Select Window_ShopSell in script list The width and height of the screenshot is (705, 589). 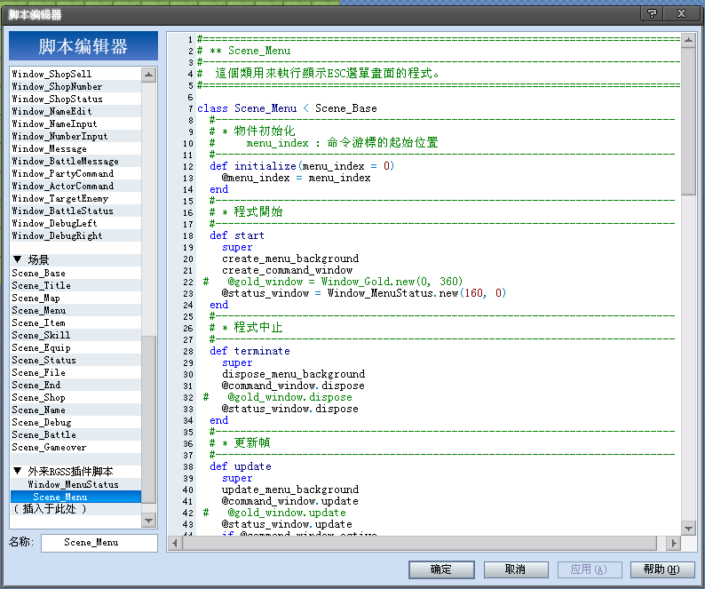coord(75,74)
